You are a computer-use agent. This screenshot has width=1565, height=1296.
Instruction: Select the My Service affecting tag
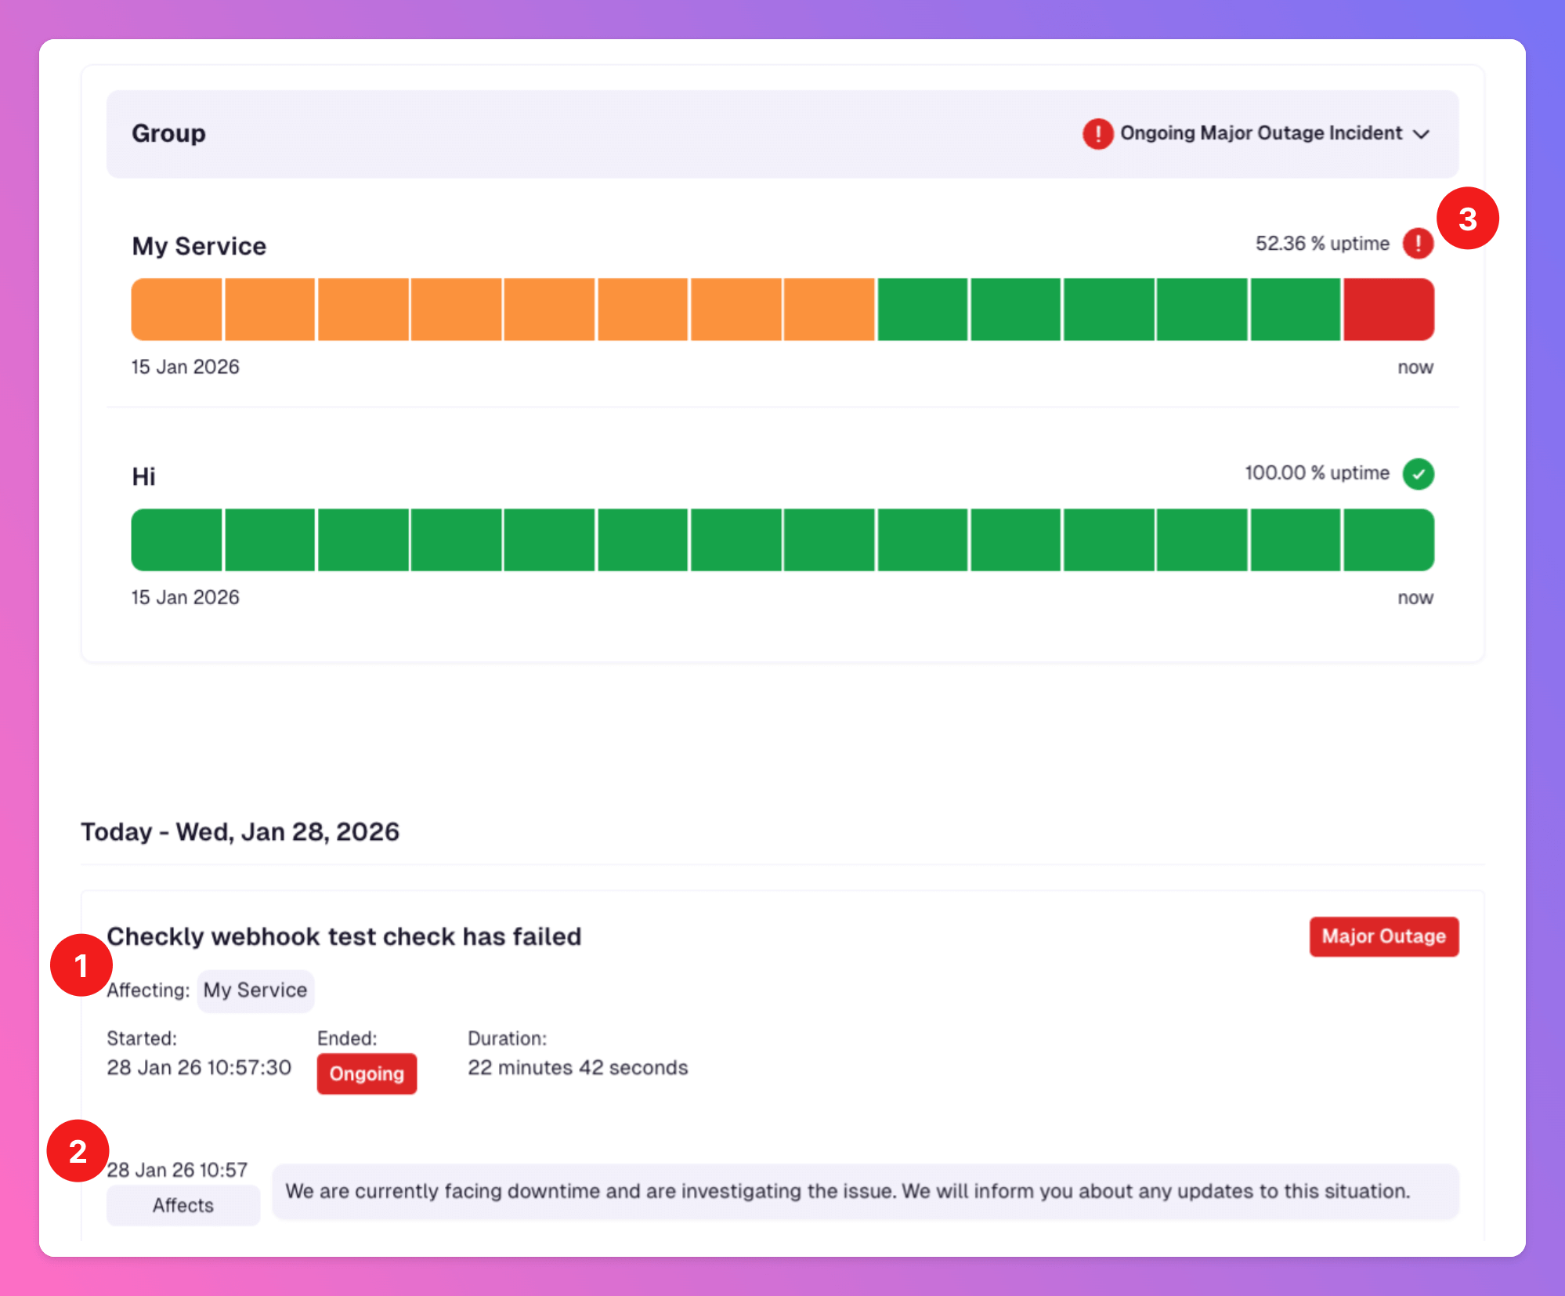pos(255,990)
